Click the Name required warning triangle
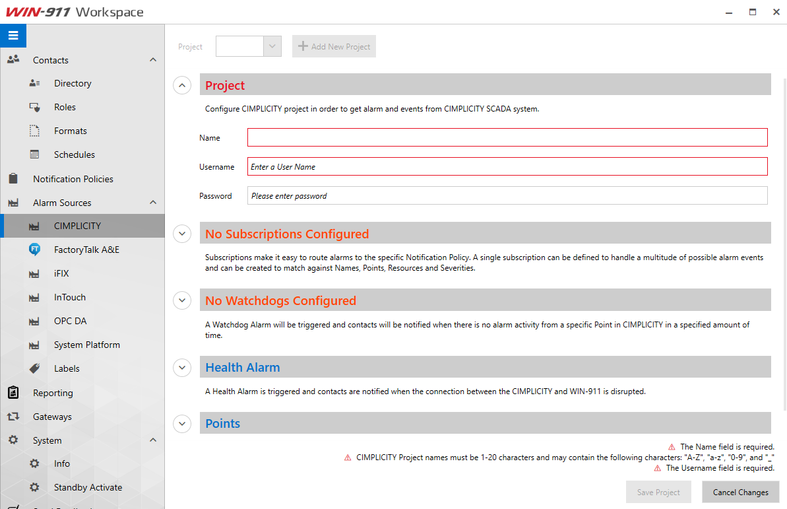This screenshot has height=509, width=787. click(x=672, y=447)
